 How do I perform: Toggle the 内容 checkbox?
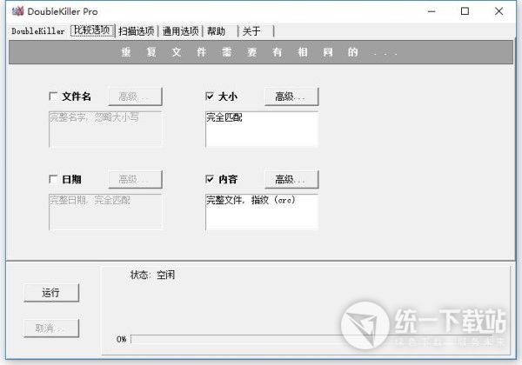210,179
